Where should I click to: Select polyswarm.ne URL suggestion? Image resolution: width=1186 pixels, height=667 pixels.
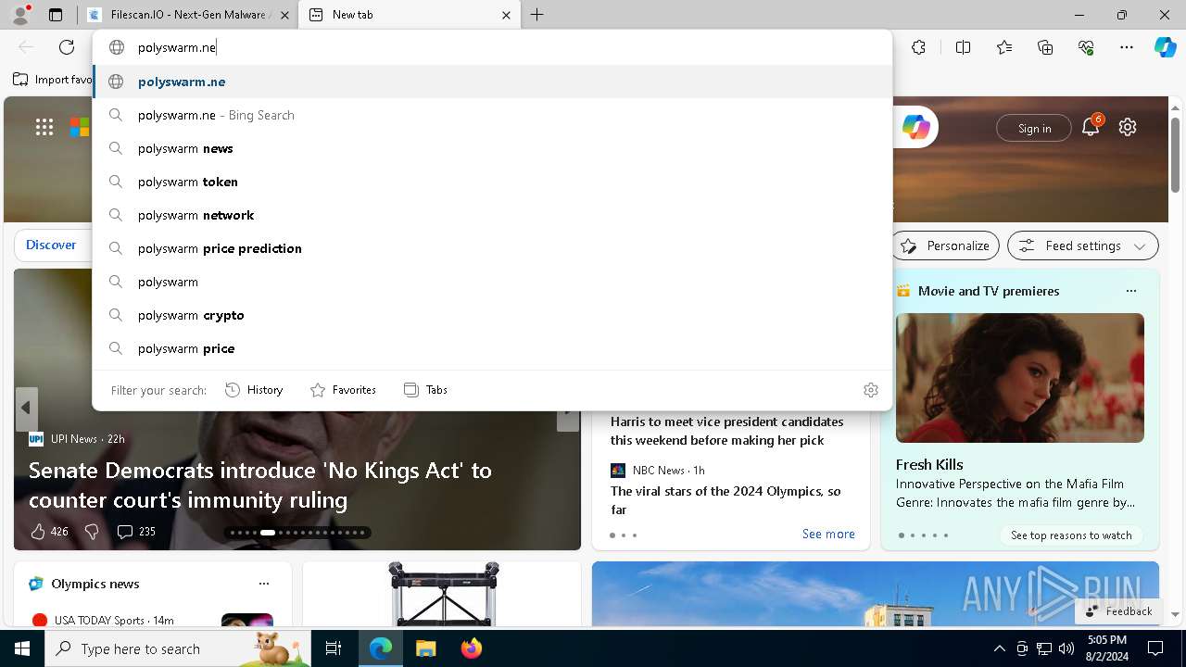tap(492, 82)
